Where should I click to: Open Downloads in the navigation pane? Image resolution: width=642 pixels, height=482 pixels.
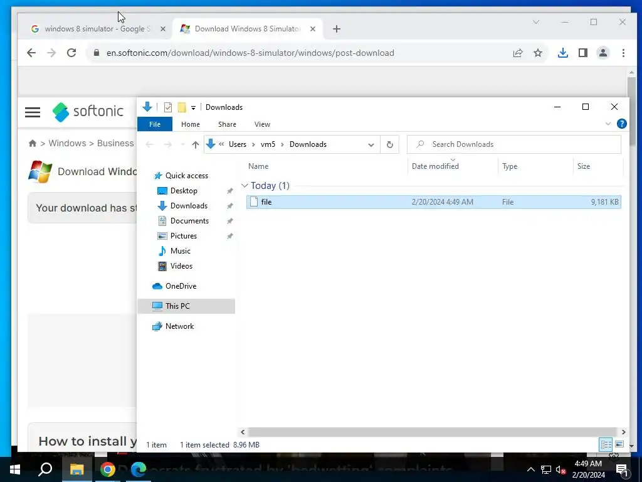(x=189, y=206)
